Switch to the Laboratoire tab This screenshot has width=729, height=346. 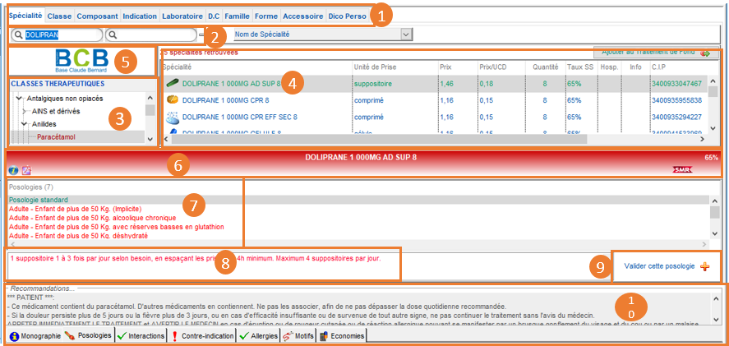(182, 16)
